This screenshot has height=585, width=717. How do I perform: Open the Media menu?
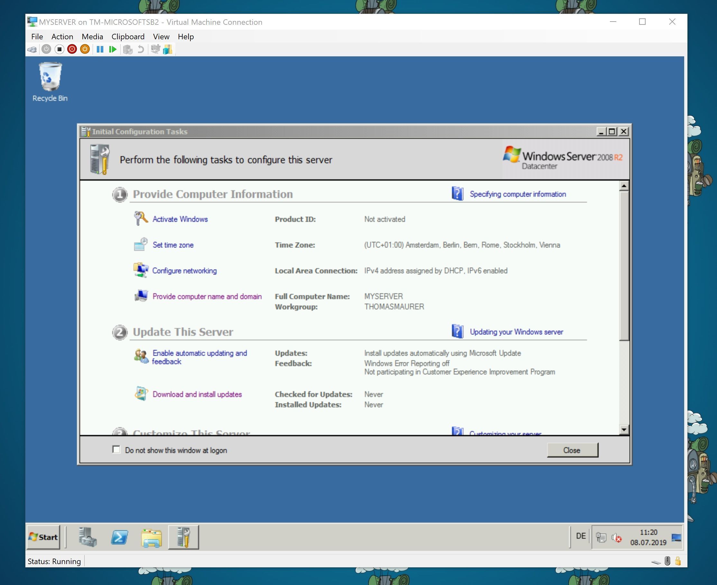(x=92, y=36)
